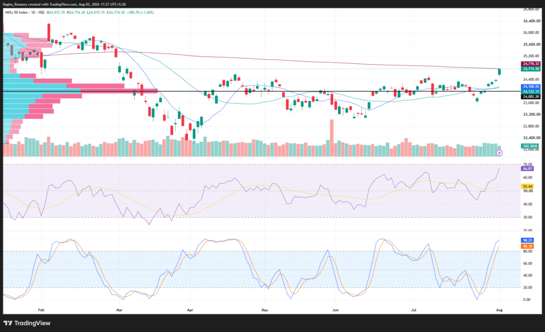Click the 25,600.00 price axis label
545x332 pixels.
pos(532,45)
